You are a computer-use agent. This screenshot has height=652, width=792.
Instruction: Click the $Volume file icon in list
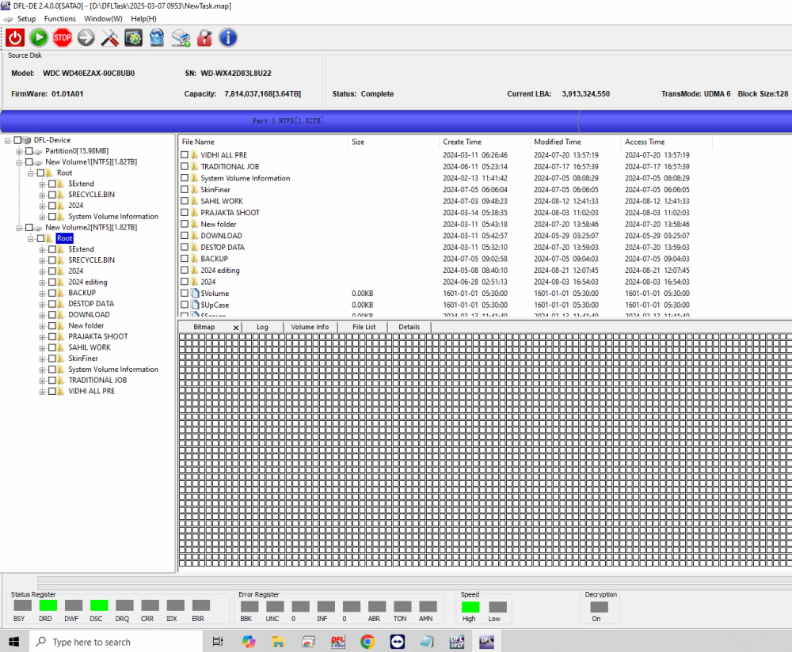[x=195, y=294]
